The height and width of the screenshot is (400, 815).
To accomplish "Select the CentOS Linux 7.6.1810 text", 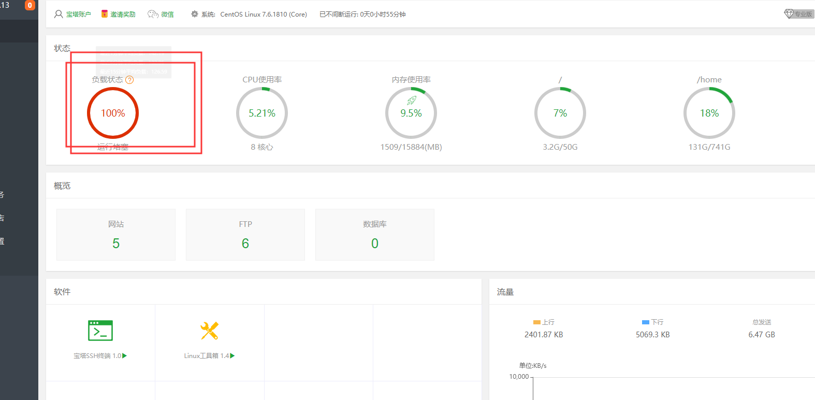I will point(264,15).
